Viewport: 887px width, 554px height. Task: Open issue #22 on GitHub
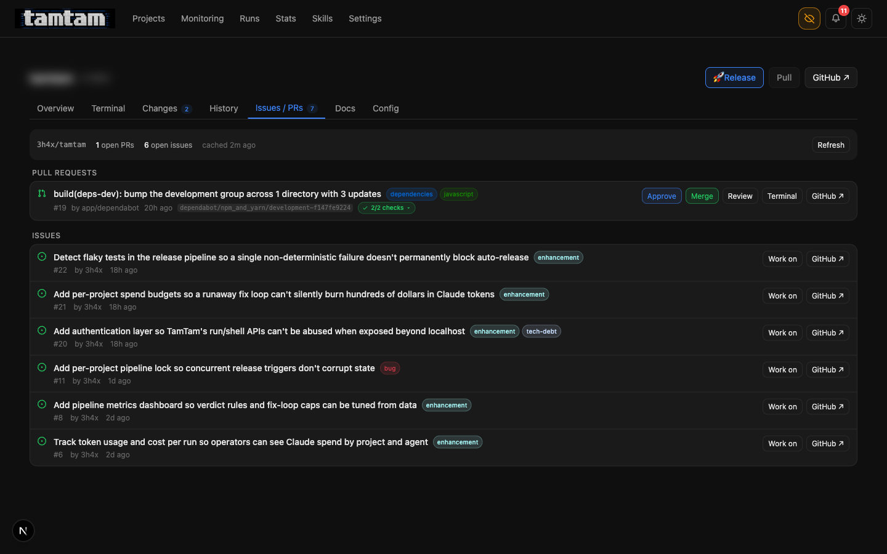click(x=828, y=259)
